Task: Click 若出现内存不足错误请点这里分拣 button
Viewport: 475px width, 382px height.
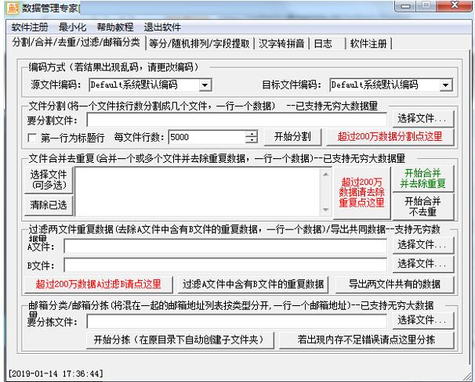Action: tap(367, 340)
